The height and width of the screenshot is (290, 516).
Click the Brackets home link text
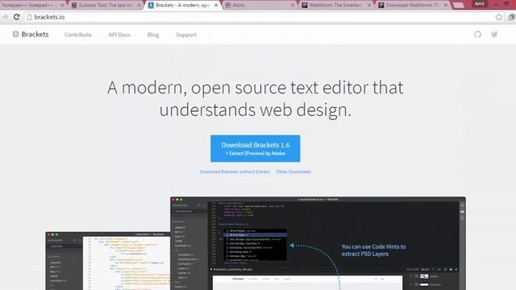[35, 34]
